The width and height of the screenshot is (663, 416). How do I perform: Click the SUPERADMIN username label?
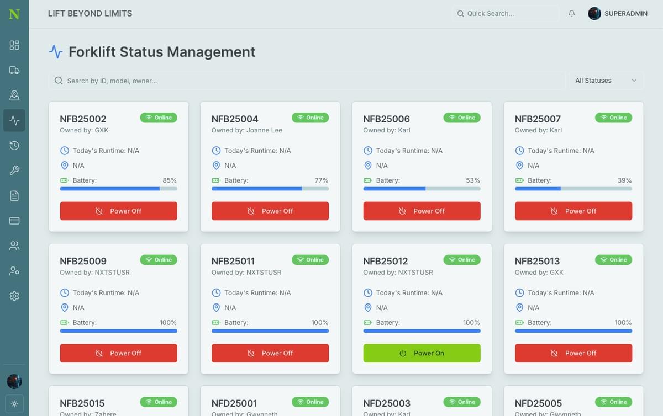point(626,14)
